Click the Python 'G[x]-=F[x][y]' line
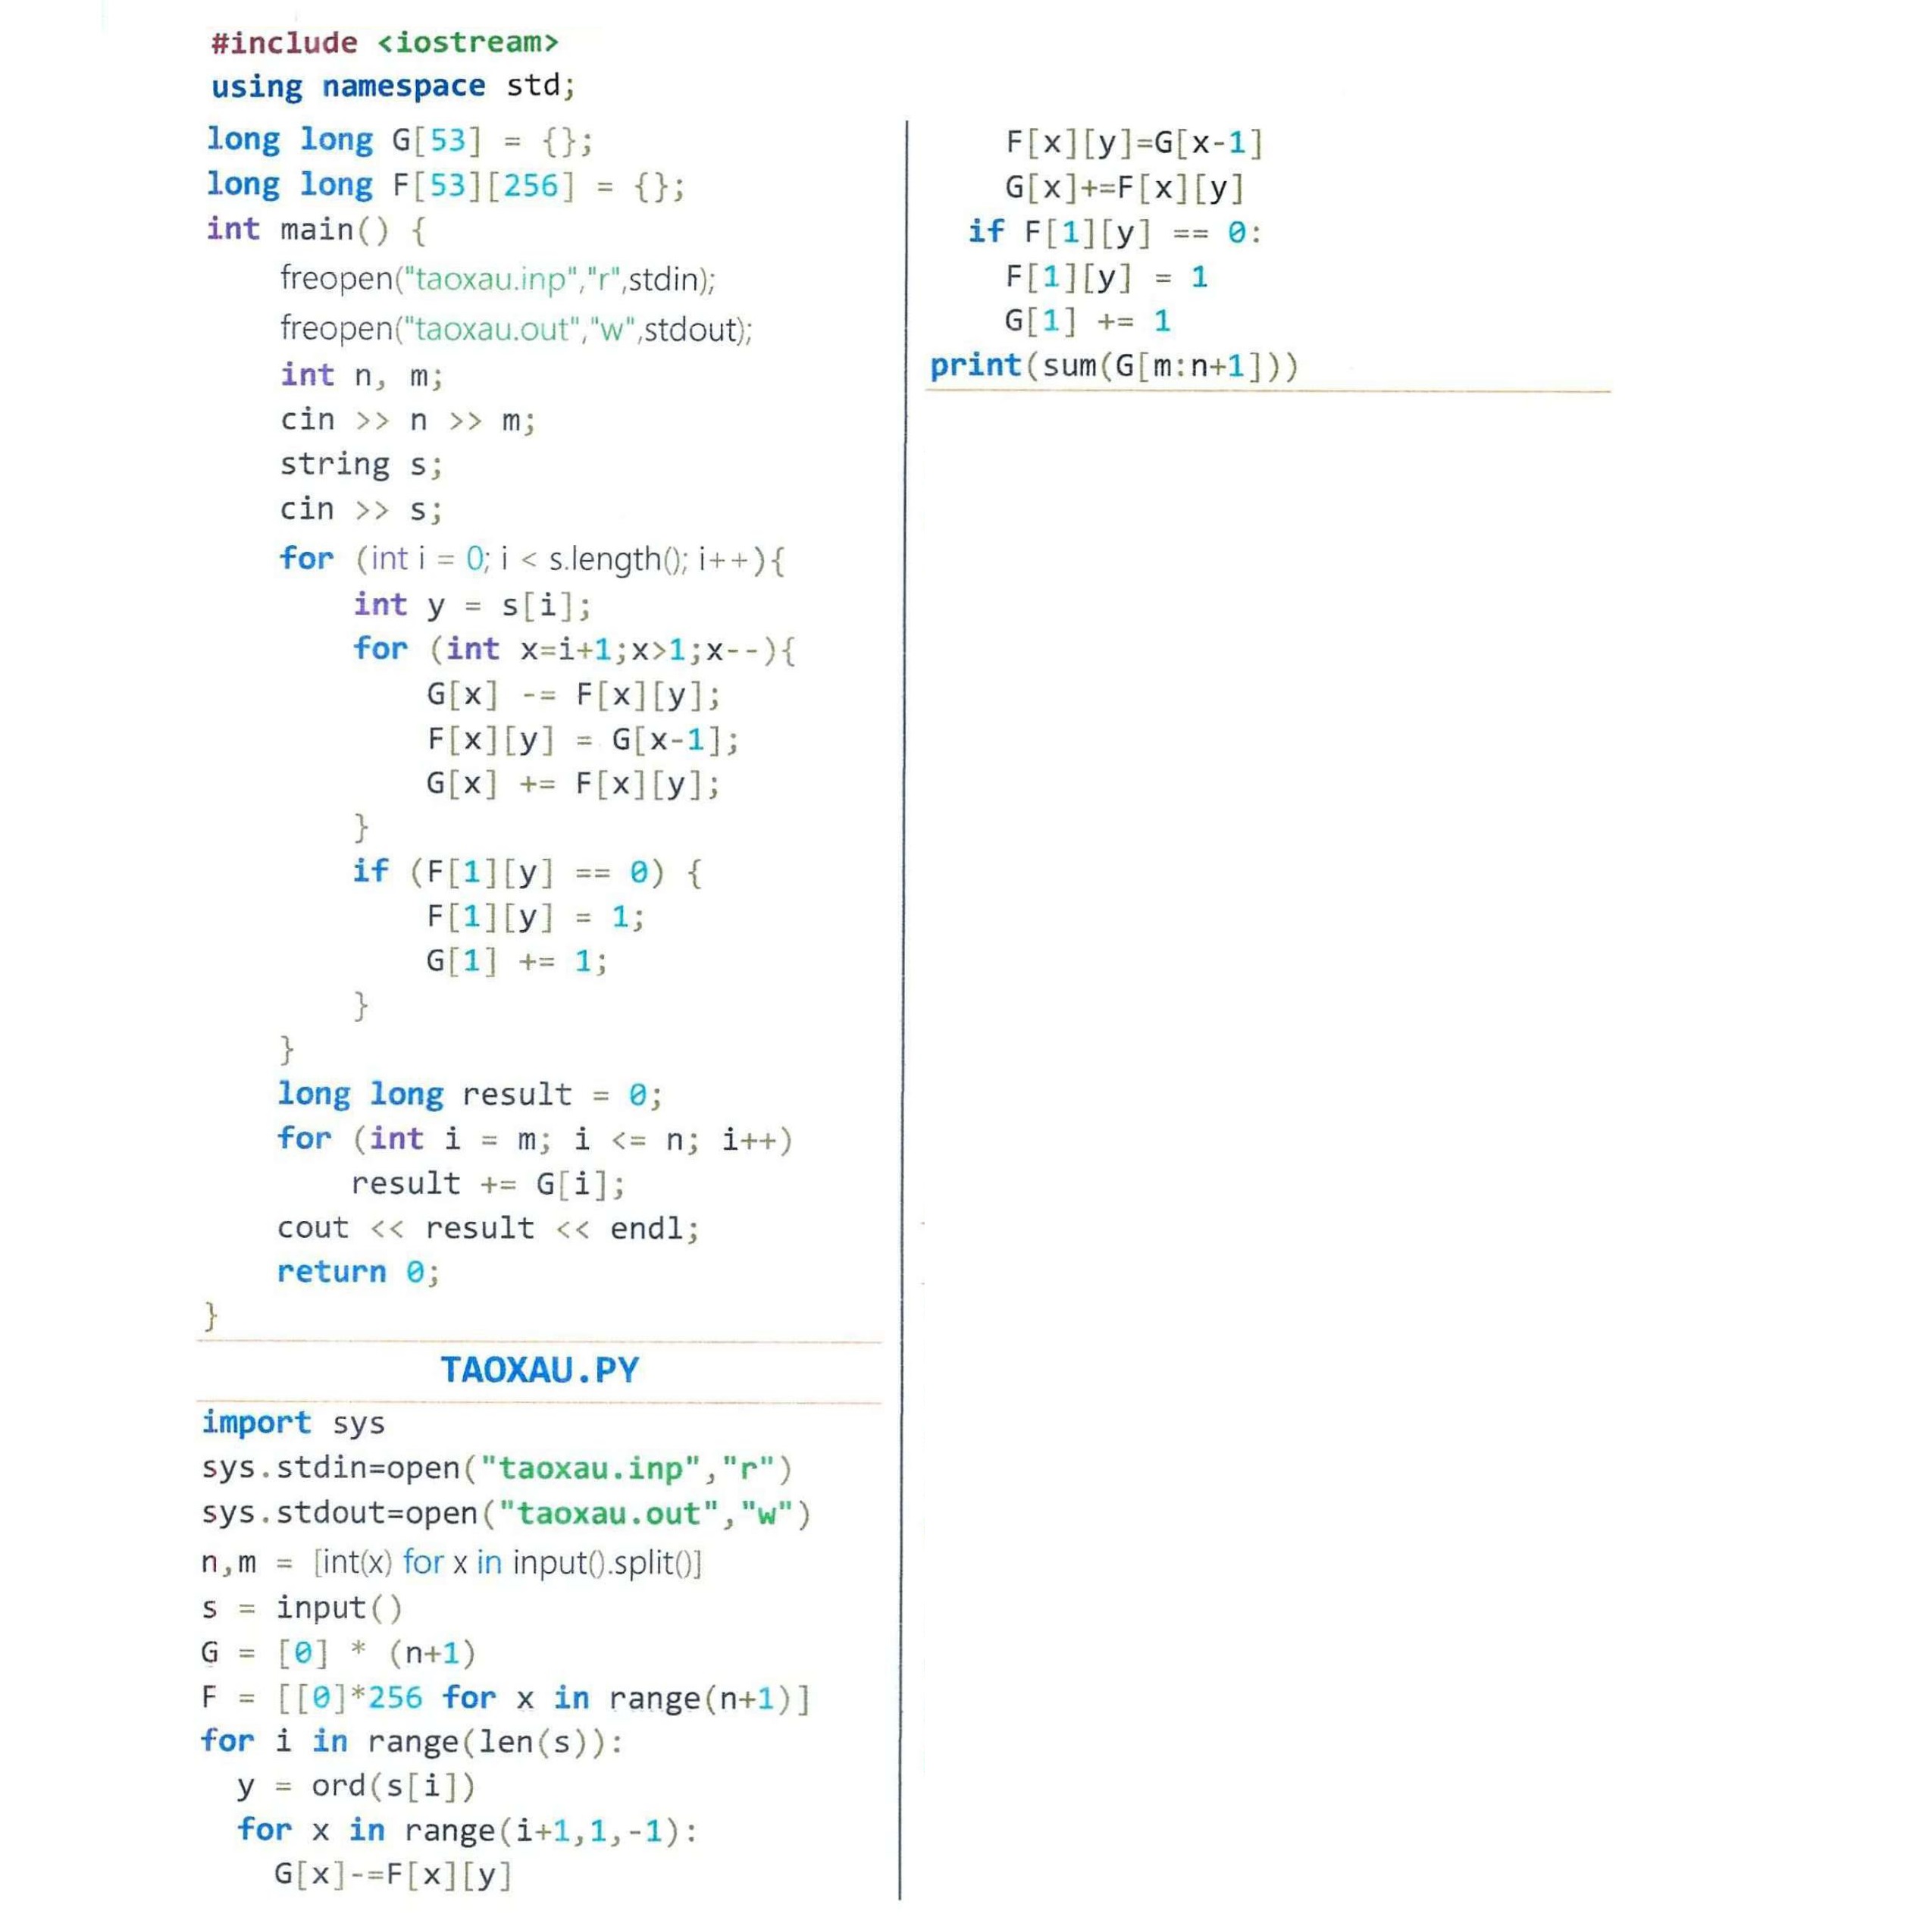The image size is (1932, 1920). (x=394, y=1875)
